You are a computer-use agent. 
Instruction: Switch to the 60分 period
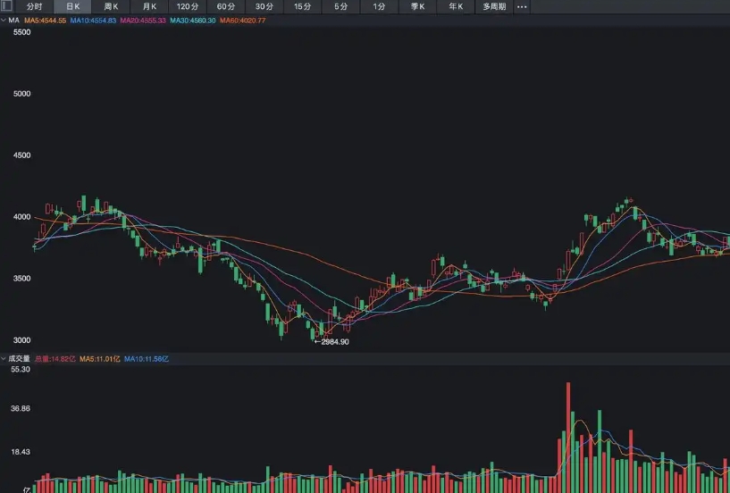click(x=226, y=6)
